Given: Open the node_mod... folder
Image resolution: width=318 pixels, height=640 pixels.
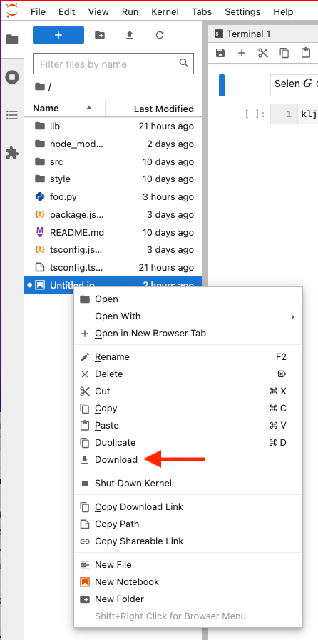Looking at the screenshot, I should click(x=113, y=144).
